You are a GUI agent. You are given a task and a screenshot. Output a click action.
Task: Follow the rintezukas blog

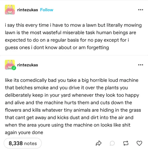coord(47,10)
